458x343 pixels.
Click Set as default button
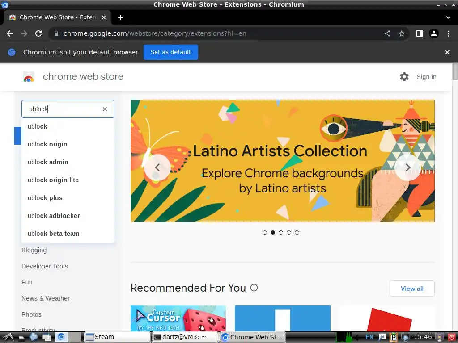pyautogui.click(x=171, y=52)
